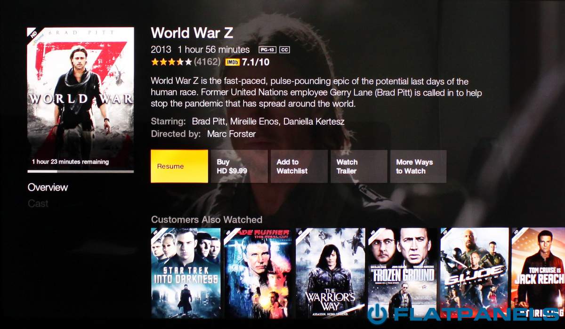Image resolution: width=565 pixels, height=329 pixels.
Task: Select The Warrior's Way poster
Action: [x=331, y=273]
